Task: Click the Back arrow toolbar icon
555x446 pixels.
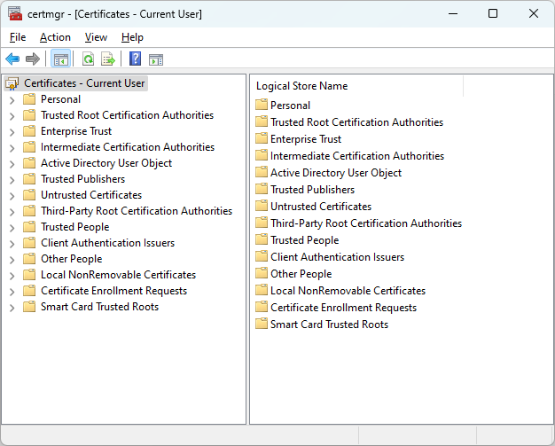Action: 12,59
